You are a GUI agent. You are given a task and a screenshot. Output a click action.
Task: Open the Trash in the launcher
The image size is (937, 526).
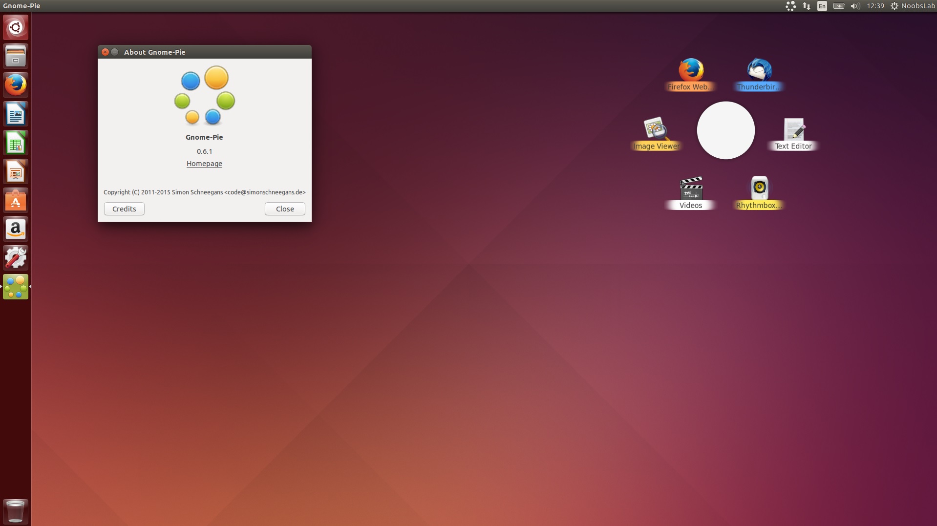[16, 511]
